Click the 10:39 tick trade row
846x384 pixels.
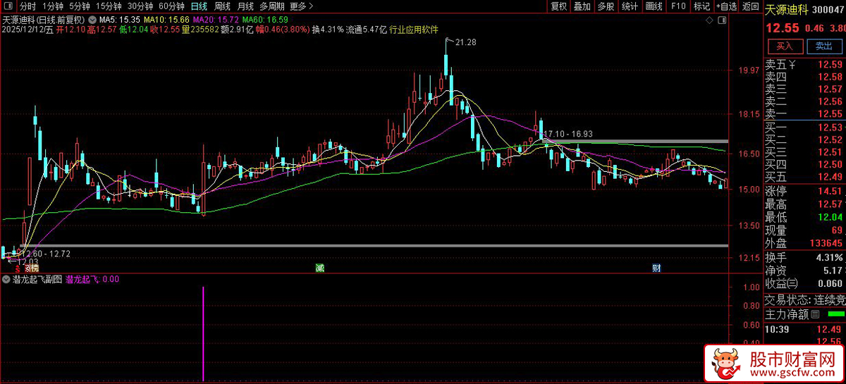[805, 330]
